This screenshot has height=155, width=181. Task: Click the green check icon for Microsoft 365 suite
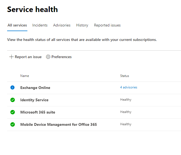(13, 112)
